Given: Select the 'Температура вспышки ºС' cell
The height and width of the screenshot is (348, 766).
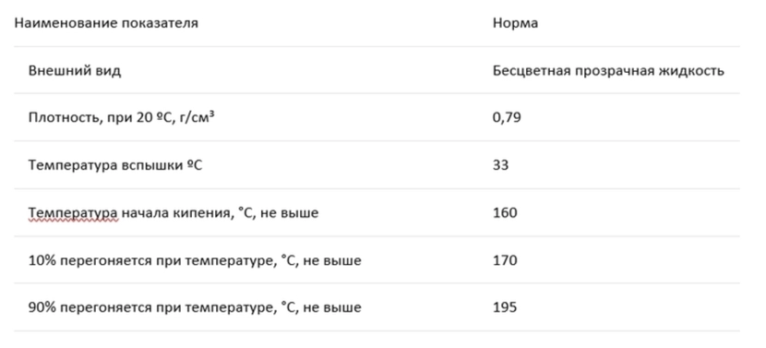Looking at the screenshot, I should pyautogui.click(x=115, y=165).
